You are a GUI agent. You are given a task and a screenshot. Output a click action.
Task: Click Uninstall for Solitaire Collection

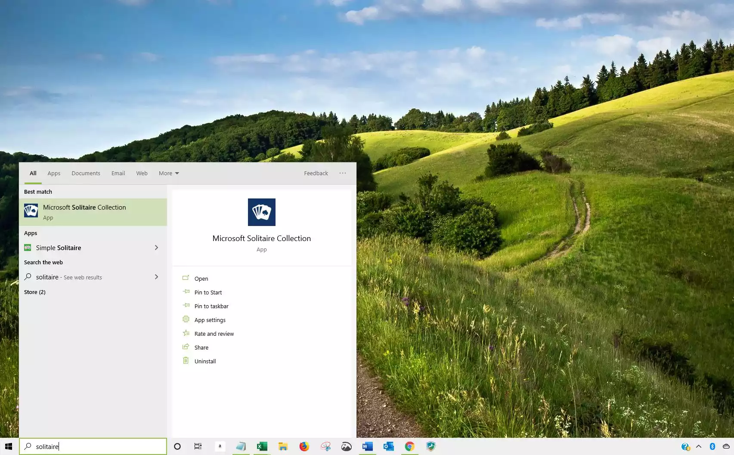click(x=205, y=361)
